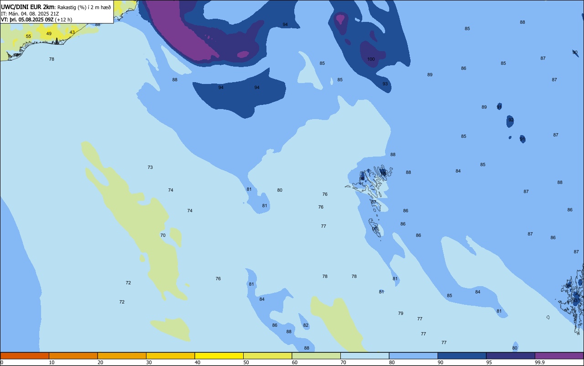Click the '70' humidity value
Viewport: 584px width, 366px height.
(x=163, y=235)
